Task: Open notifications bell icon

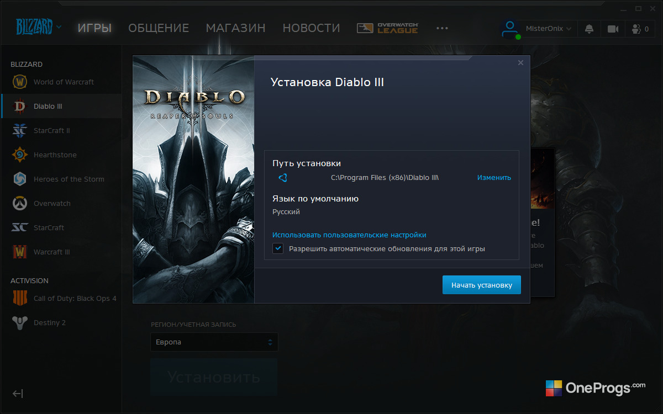Action: (x=590, y=29)
